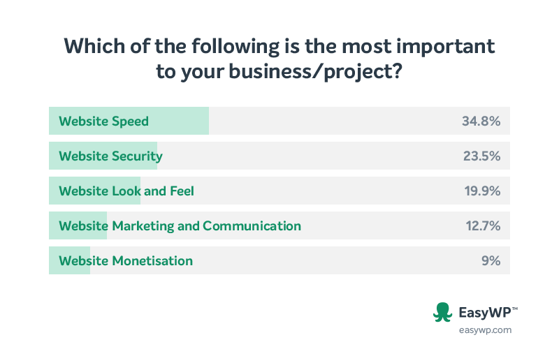Click the EasyWP brand name text
Screen dimensions: 559x356
tap(484, 312)
